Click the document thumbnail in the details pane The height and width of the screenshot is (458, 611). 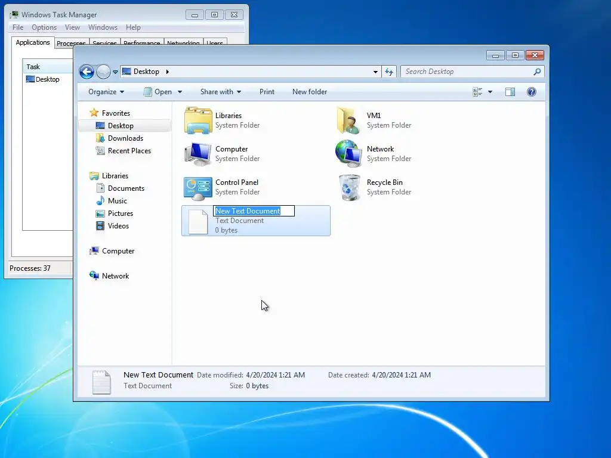(101, 382)
